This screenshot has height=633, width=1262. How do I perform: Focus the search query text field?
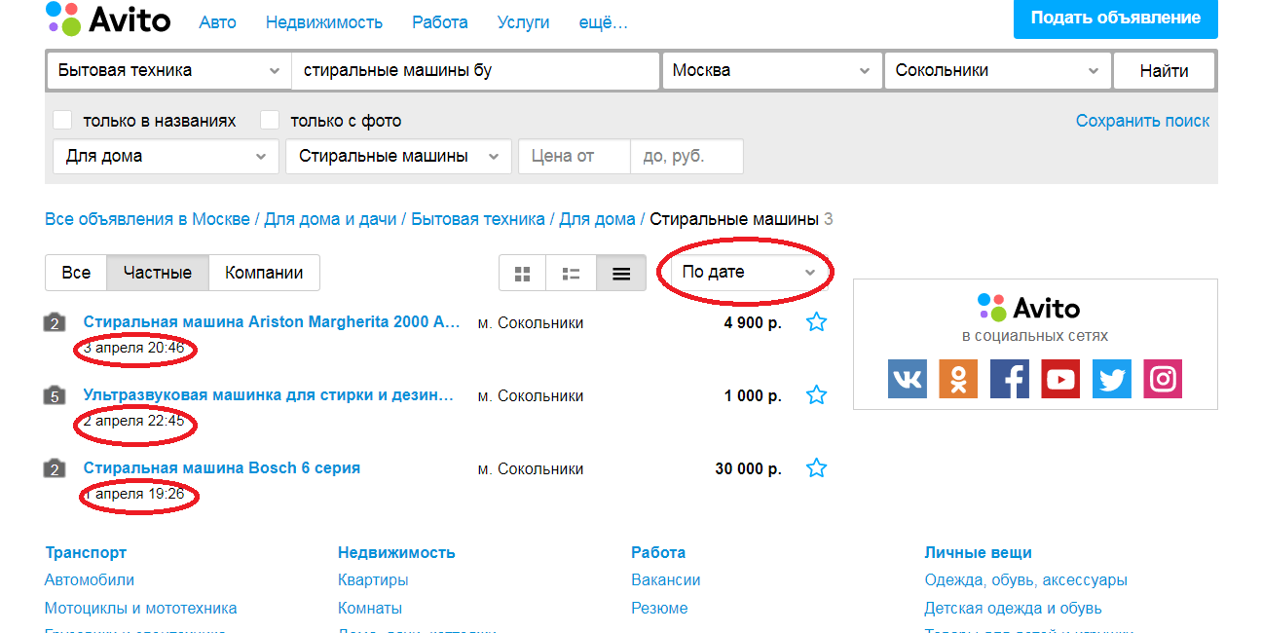(x=475, y=70)
